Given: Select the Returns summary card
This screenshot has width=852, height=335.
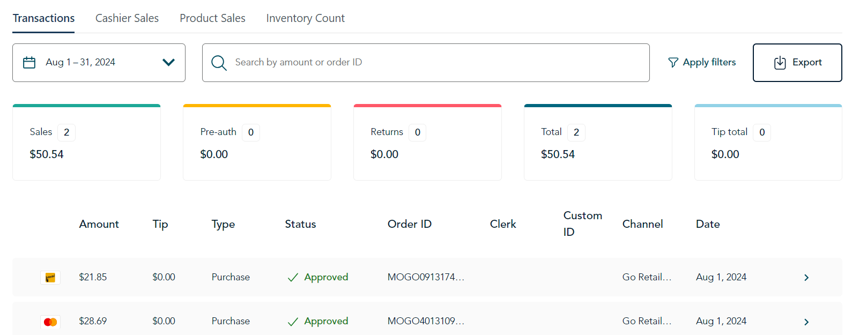Looking at the screenshot, I should (x=427, y=143).
